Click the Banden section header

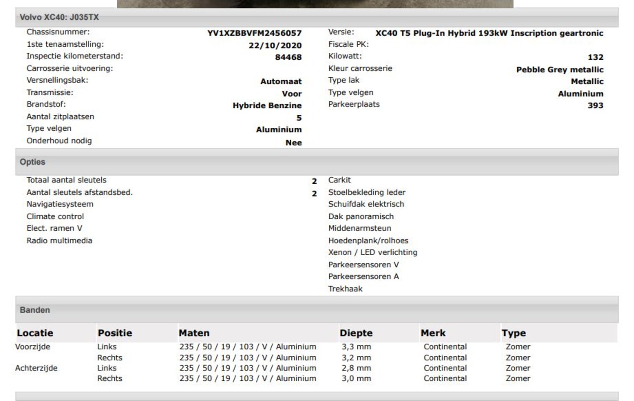pos(35,310)
